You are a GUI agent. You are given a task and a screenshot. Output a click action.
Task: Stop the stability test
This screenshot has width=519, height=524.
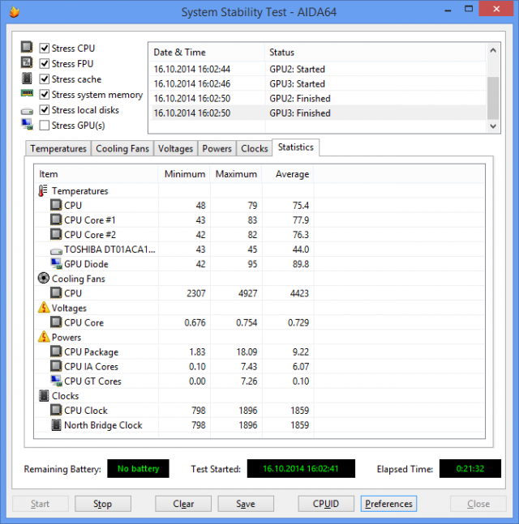tap(103, 504)
